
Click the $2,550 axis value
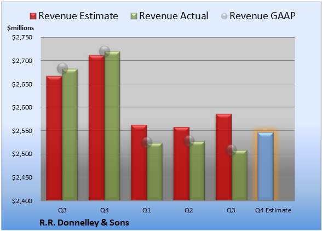point(22,131)
